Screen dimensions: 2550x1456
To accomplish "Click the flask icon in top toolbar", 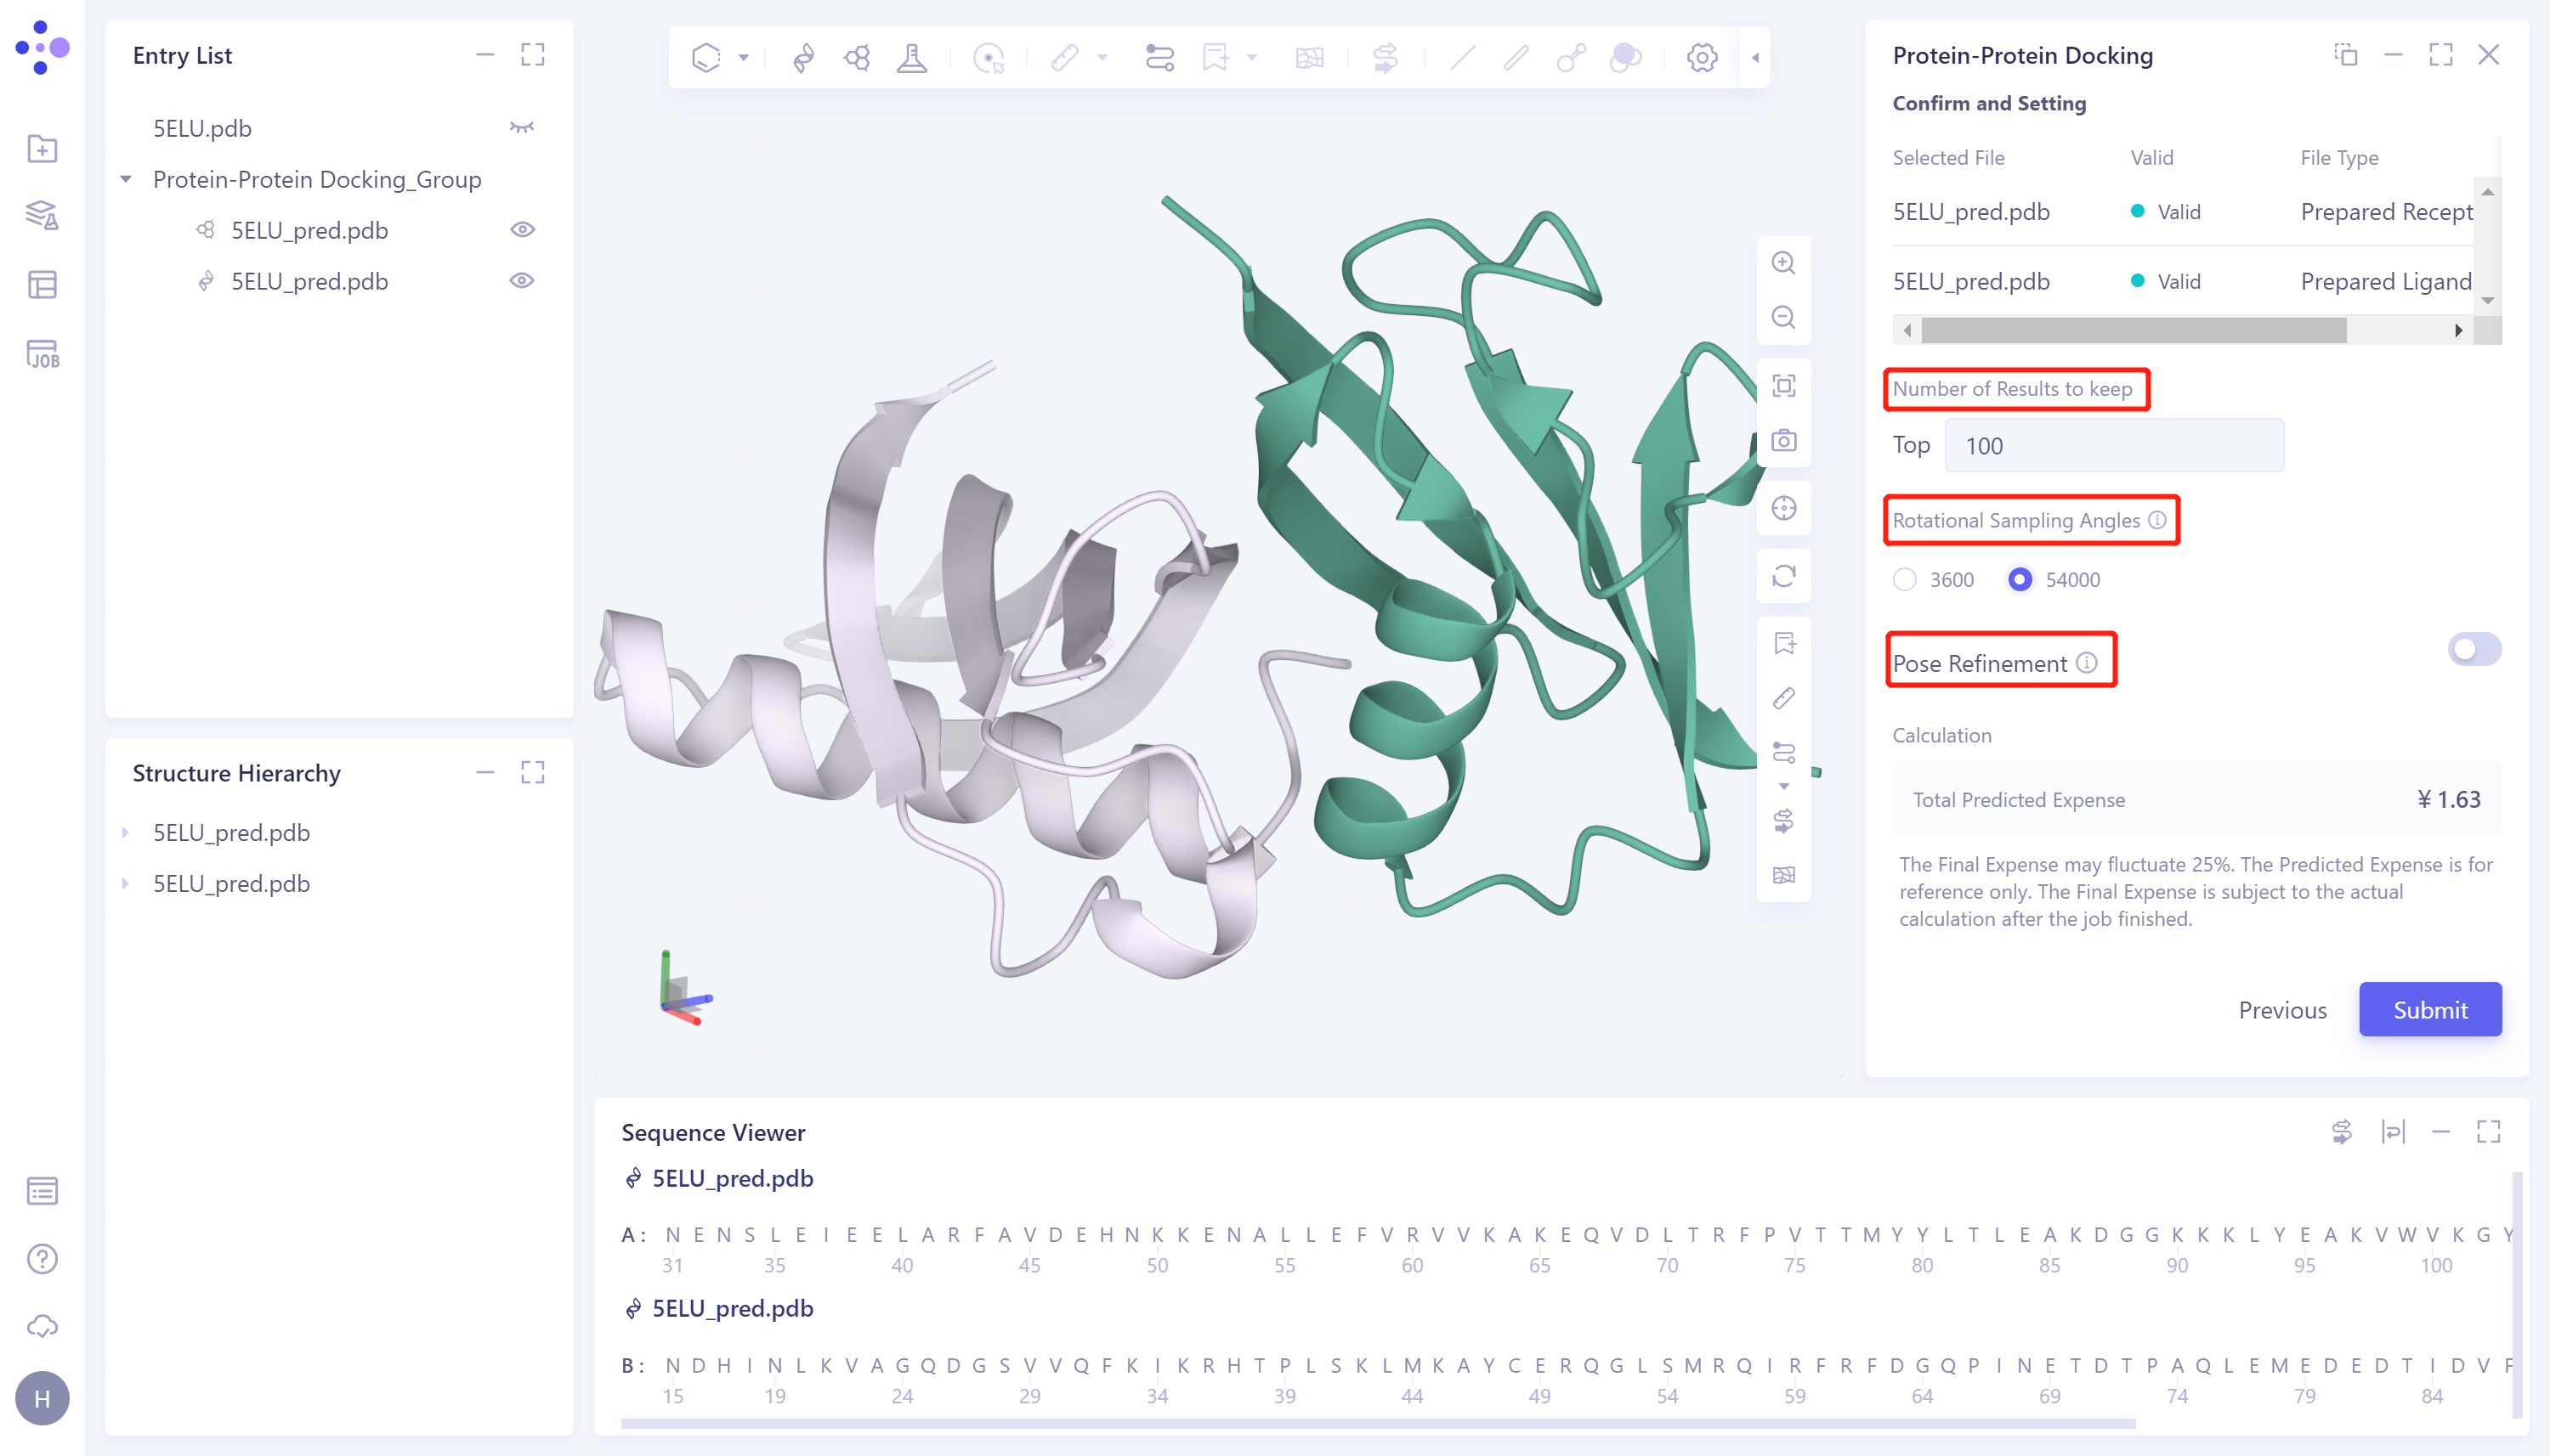I will point(911,58).
